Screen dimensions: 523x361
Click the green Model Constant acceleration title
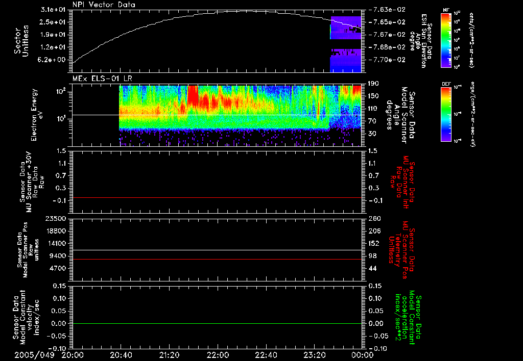point(408,317)
